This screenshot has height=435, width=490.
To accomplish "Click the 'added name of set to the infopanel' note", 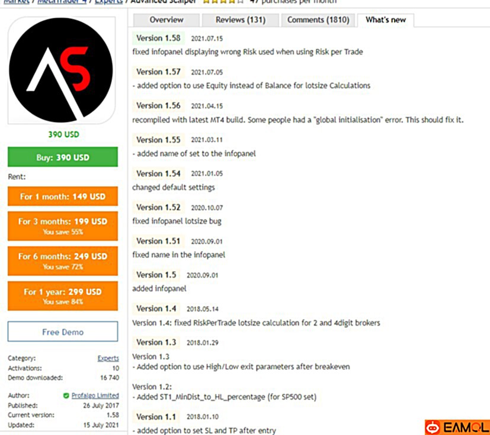I will tap(194, 153).
